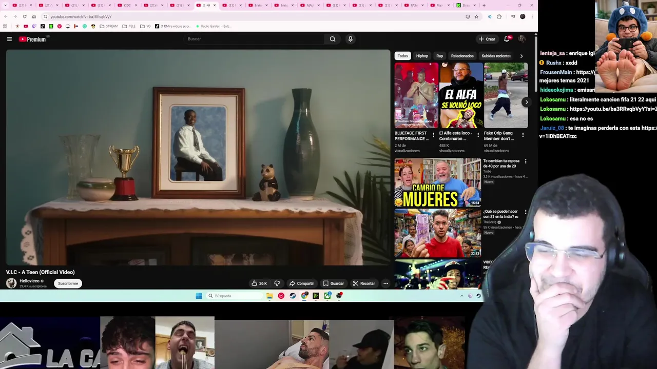Open the BLUEFACE FIRST PERFORMANCE short

coord(416,95)
